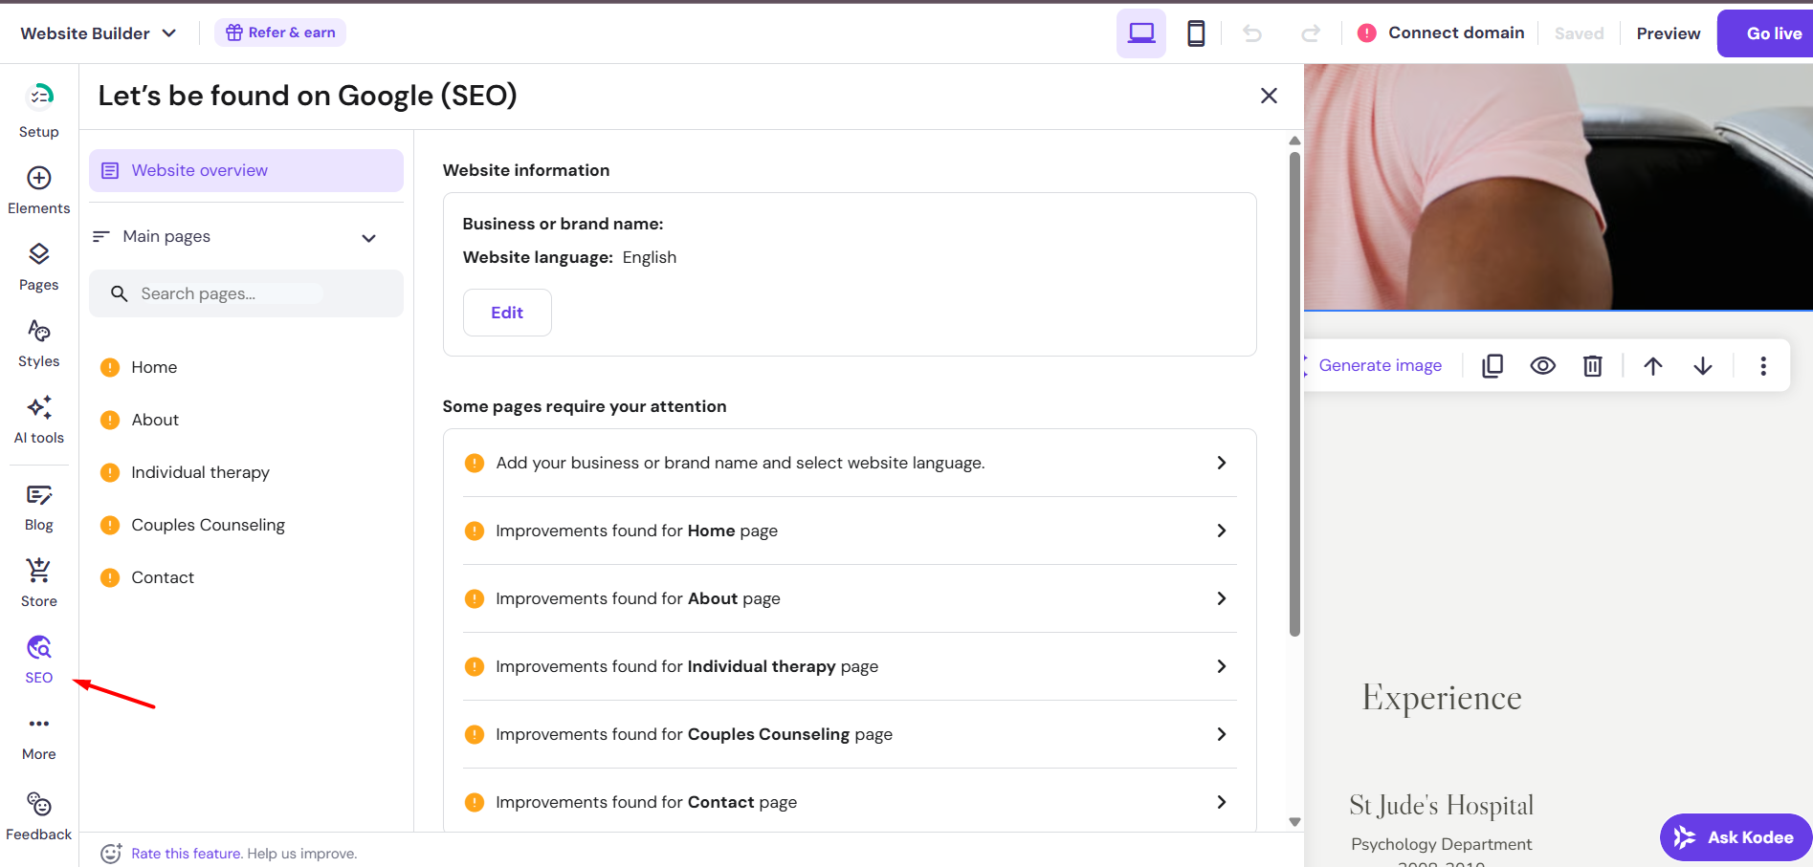Viewport: 1813px width, 867px height.
Task: Click the undo arrow
Action: tap(1252, 33)
